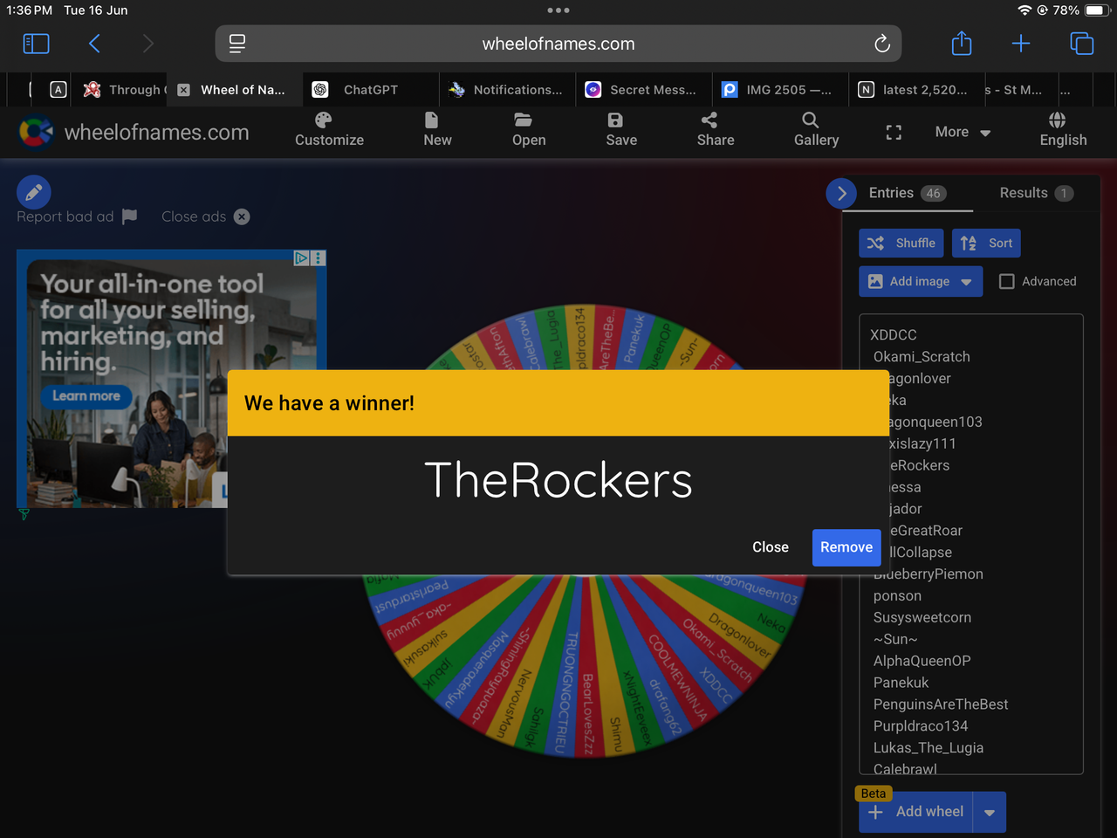The height and width of the screenshot is (838, 1117).
Task: Open the pinned A browser tab
Action: pyautogui.click(x=58, y=90)
